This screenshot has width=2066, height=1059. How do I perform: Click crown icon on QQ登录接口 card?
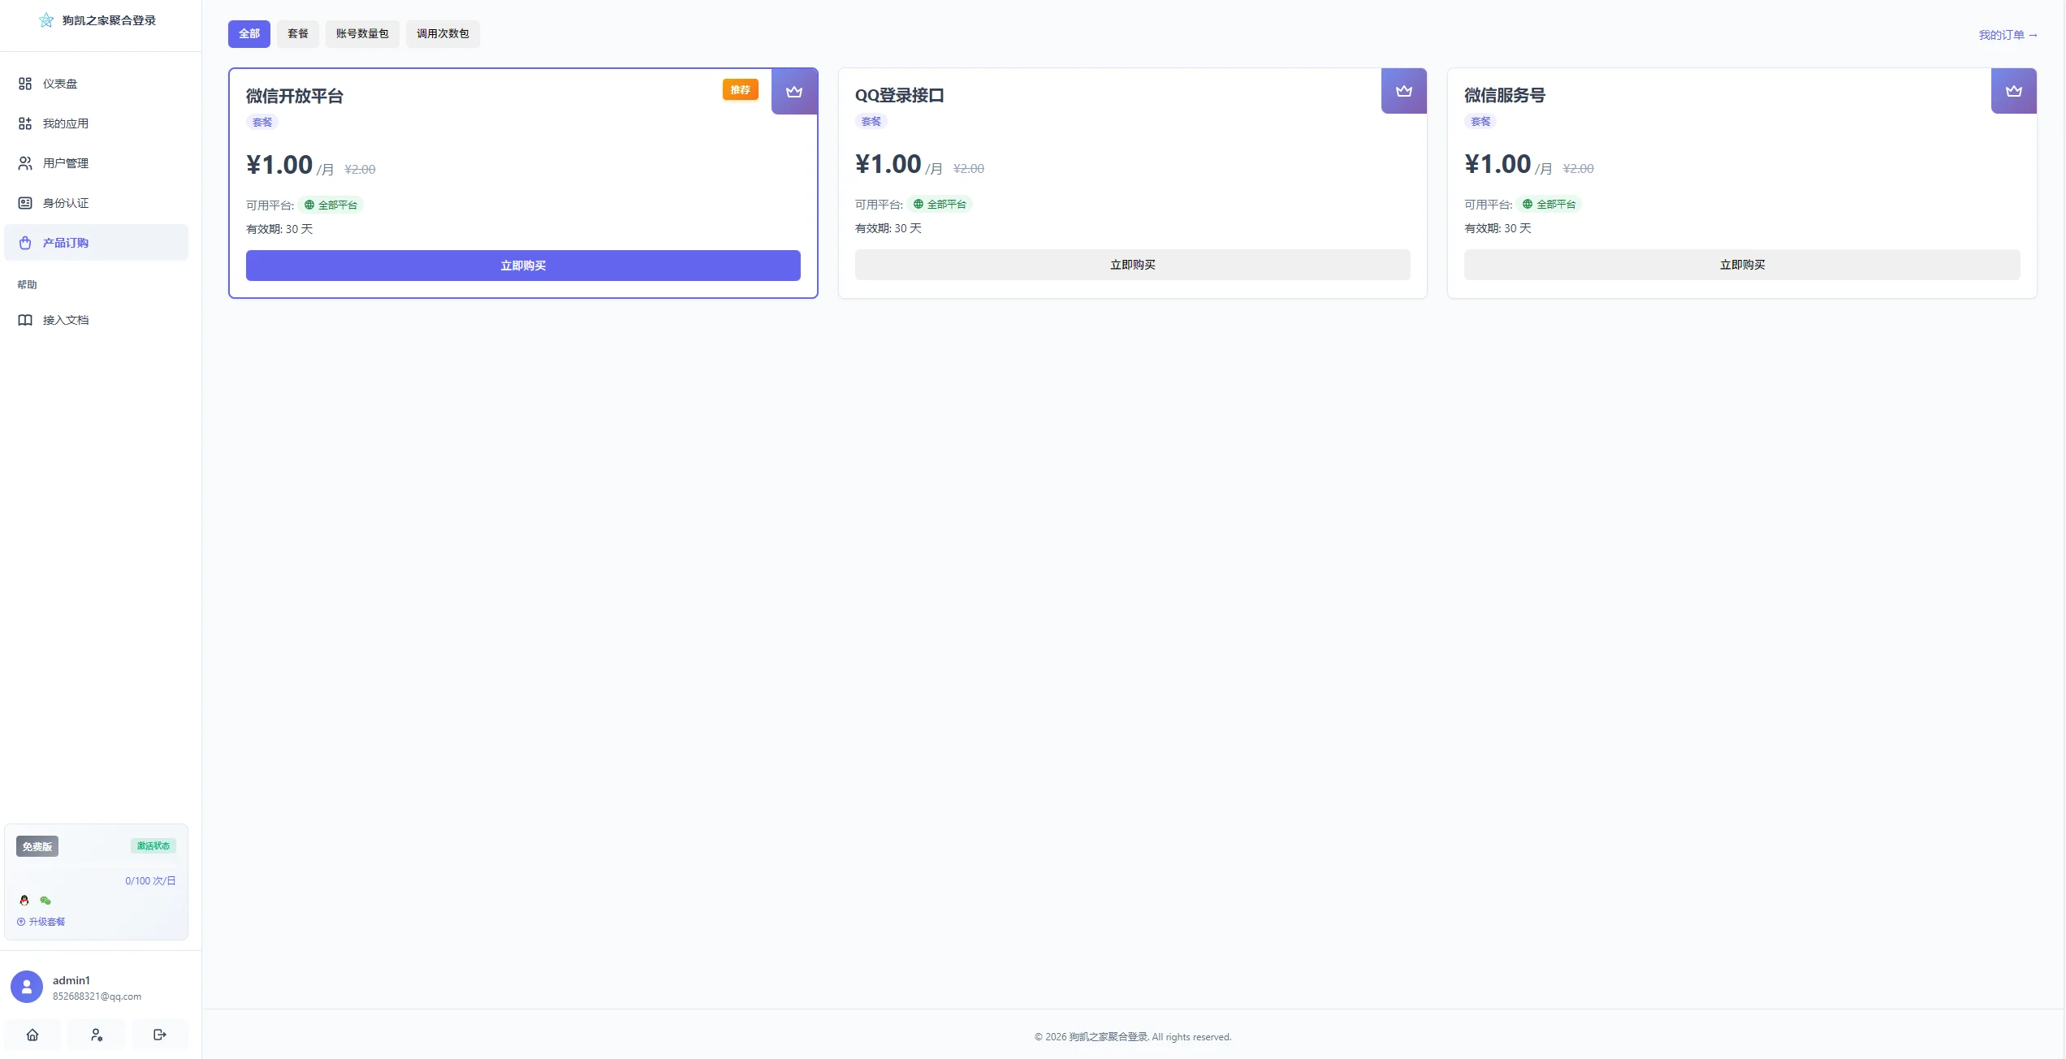tap(1404, 91)
